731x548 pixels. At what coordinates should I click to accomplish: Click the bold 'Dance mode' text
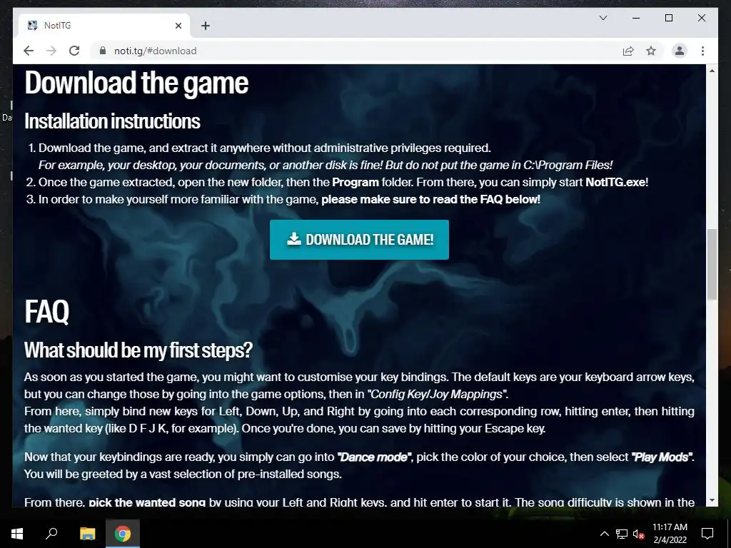tap(374, 457)
